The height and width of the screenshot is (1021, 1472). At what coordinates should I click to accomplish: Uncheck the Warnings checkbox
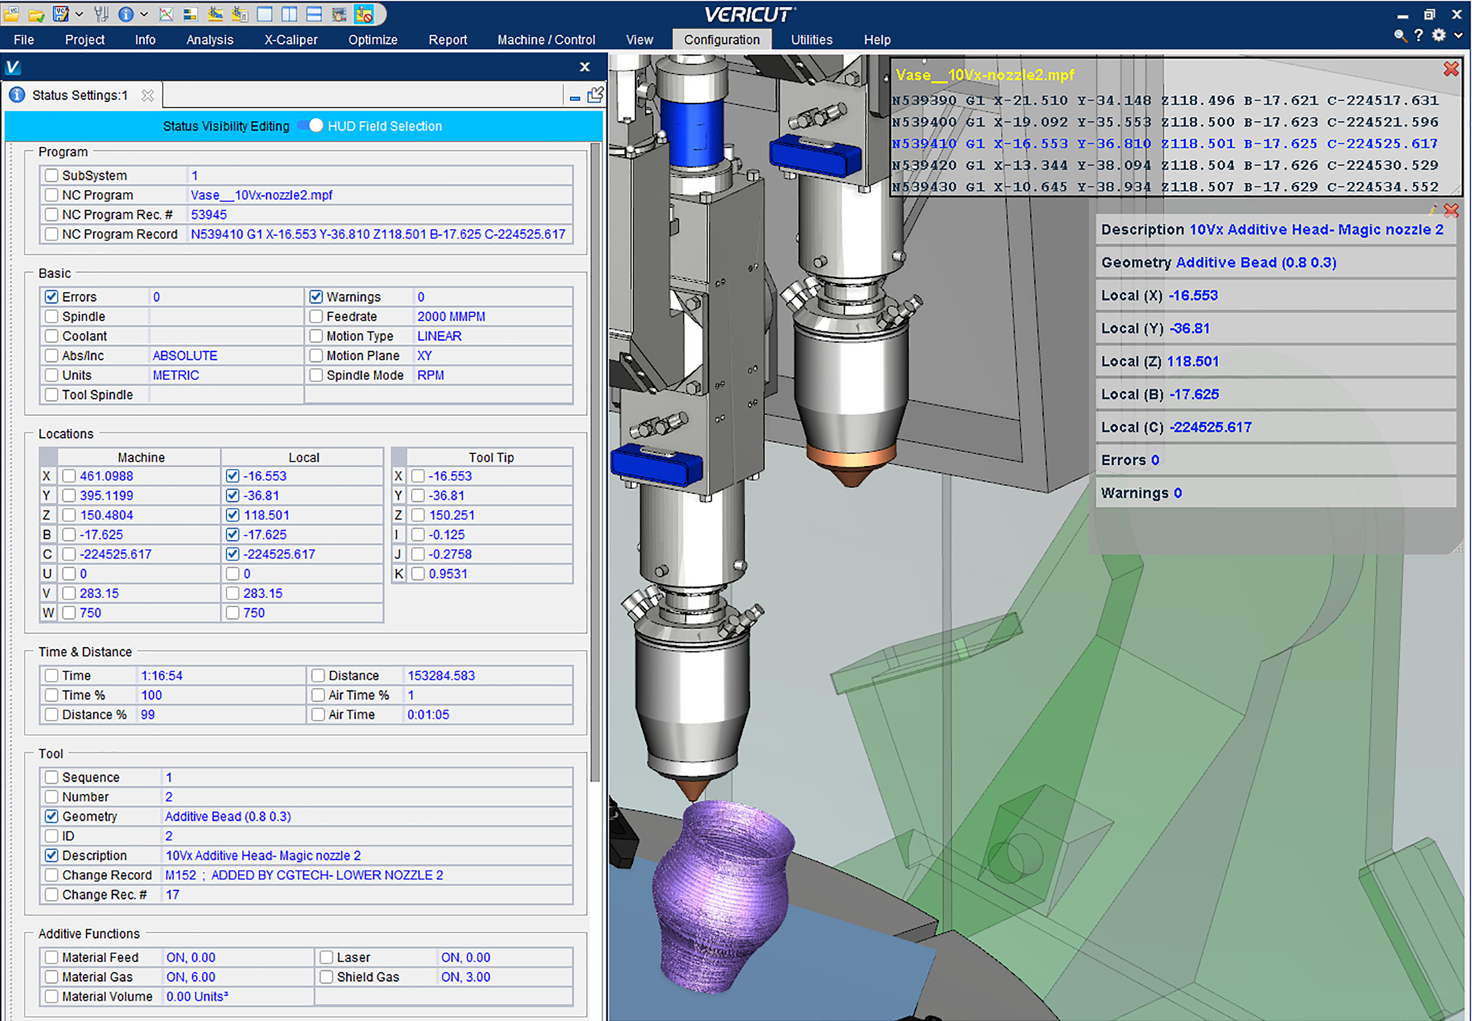coord(316,297)
